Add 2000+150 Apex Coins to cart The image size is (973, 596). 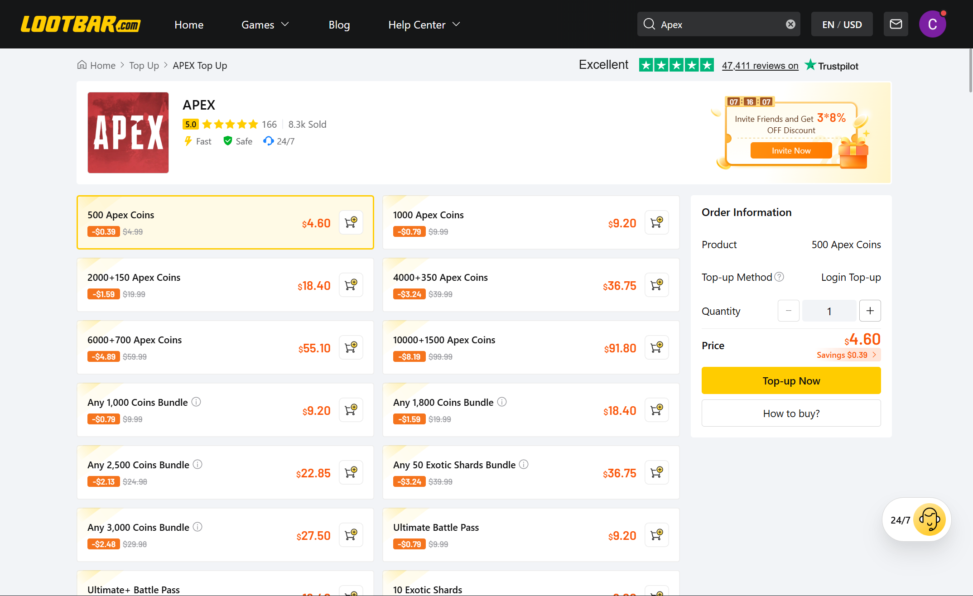click(351, 285)
